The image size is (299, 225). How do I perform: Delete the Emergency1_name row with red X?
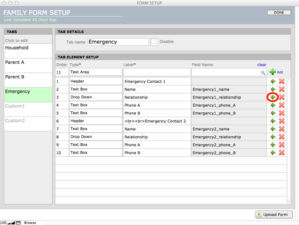coord(282,89)
